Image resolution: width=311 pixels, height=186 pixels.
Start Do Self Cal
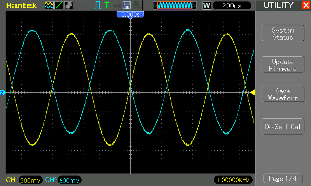[x=283, y=126]
